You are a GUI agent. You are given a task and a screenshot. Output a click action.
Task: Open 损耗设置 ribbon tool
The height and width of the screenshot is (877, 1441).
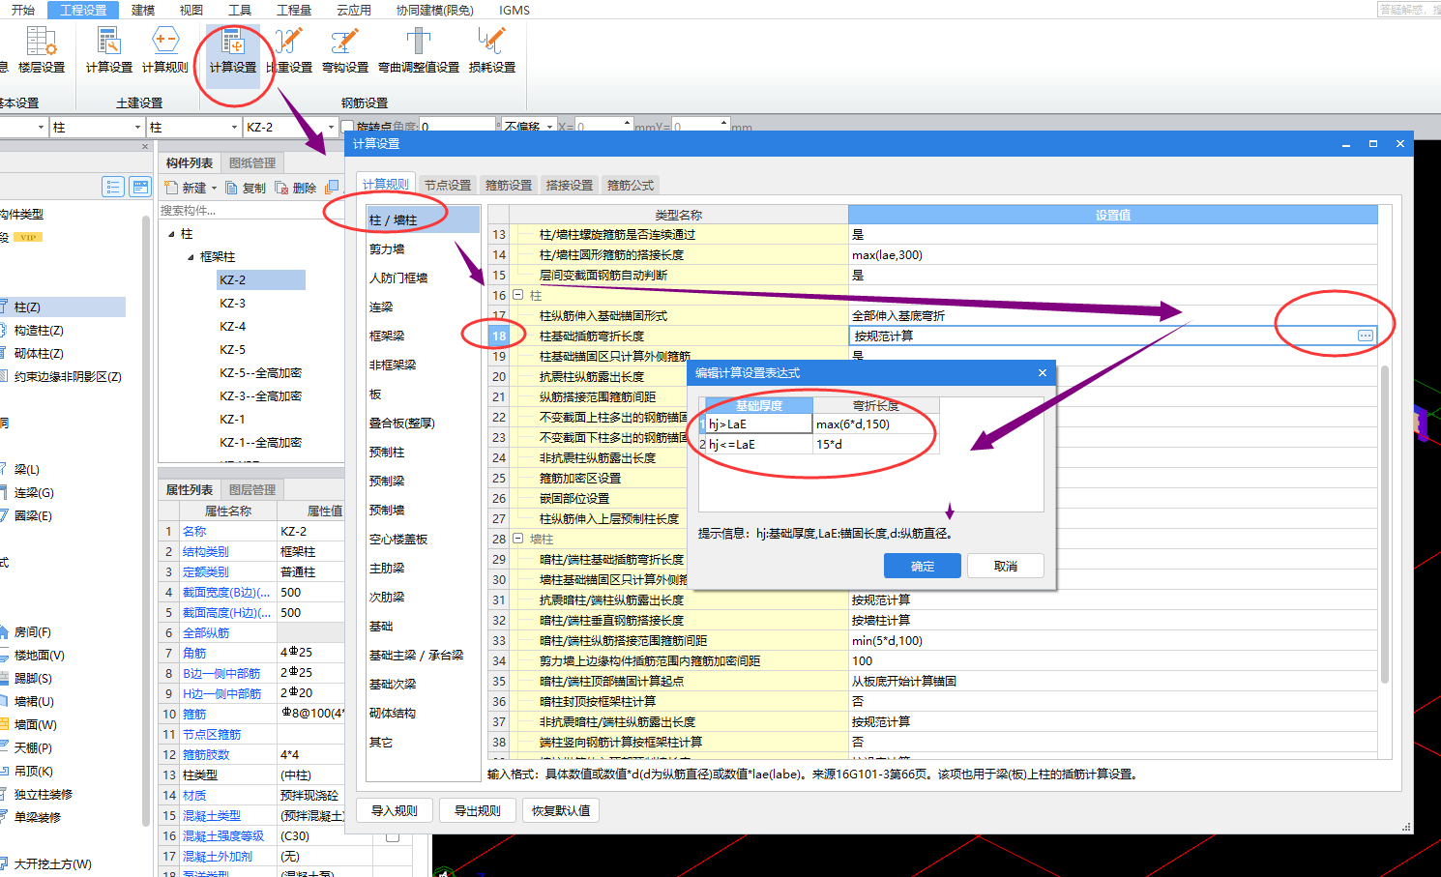(x=492, y=50)
